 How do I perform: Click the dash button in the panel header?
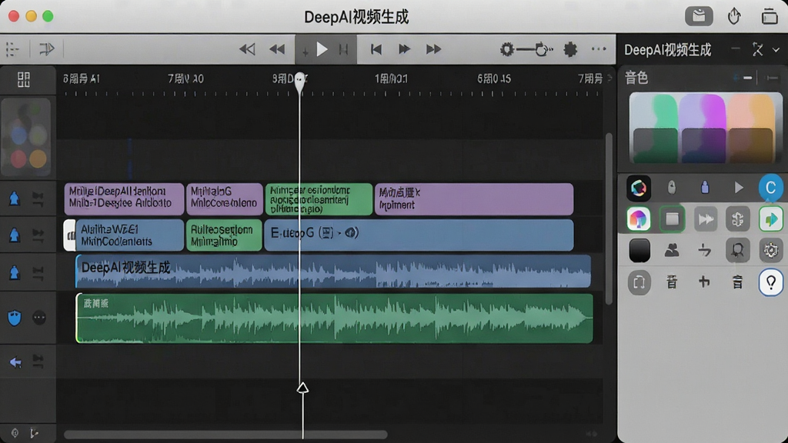click(x=736, y=48)
